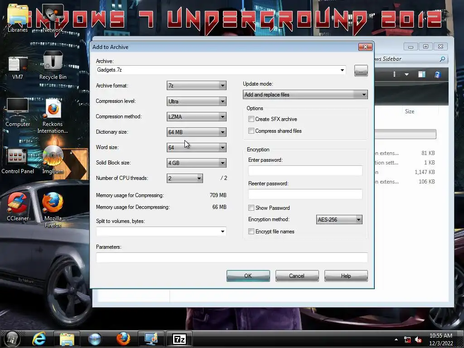Click the globe orb taskbar icon
Viewport: 464px width, 348px height.
click(x=95, y=339)
